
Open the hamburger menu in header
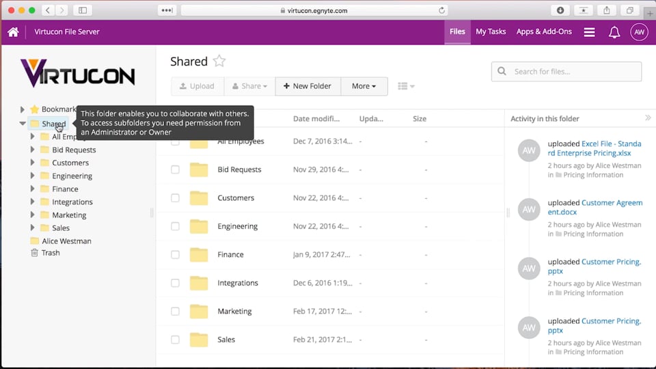click(589, 32)
